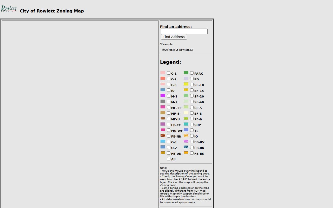Select the M-1 checkbox
The height and width of the screenshot is (208, 333).
pyautogui.click(x=169, y=96)
